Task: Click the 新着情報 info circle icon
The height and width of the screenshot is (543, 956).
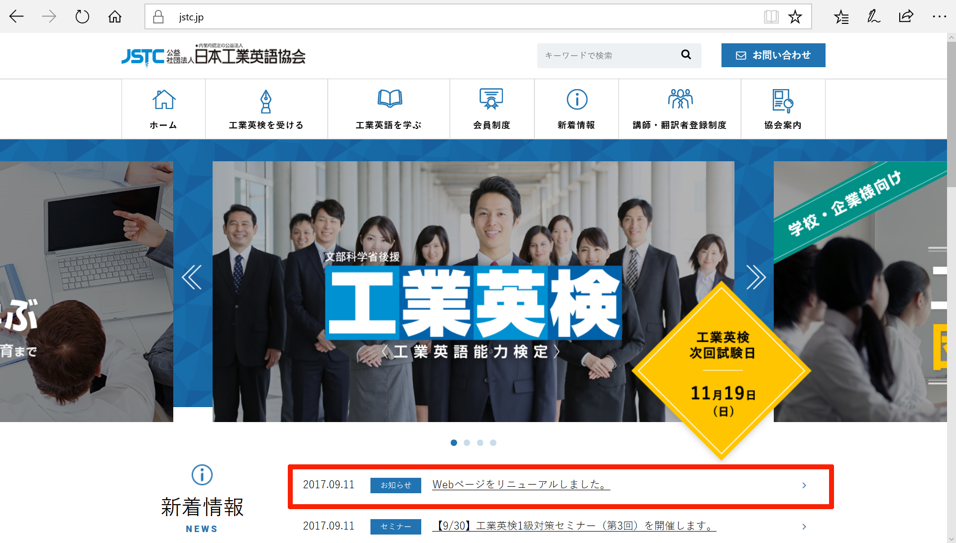Action: point(202,475)
